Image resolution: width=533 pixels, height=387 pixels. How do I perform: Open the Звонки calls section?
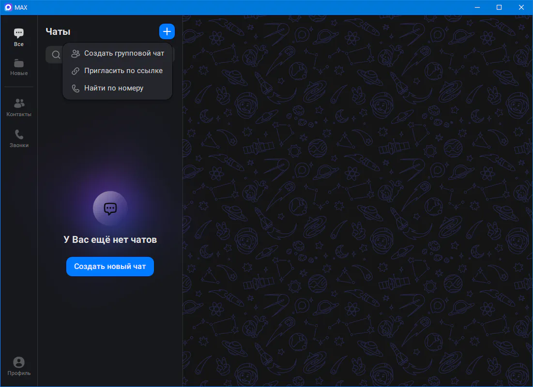click(x=19, y=138)
